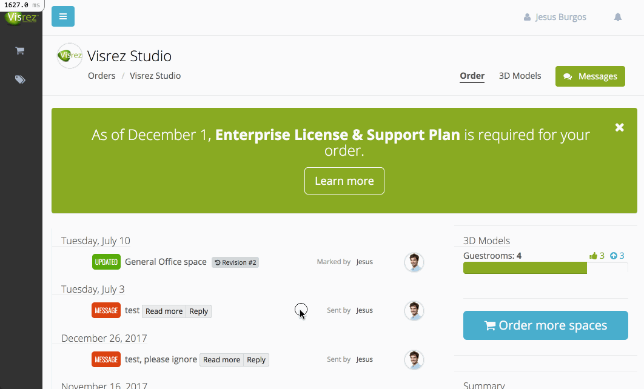The image size is (644, 389).
Task: Click Jesus avatar on 'test, please ignore' row
Action: click(x=414, y=359)
